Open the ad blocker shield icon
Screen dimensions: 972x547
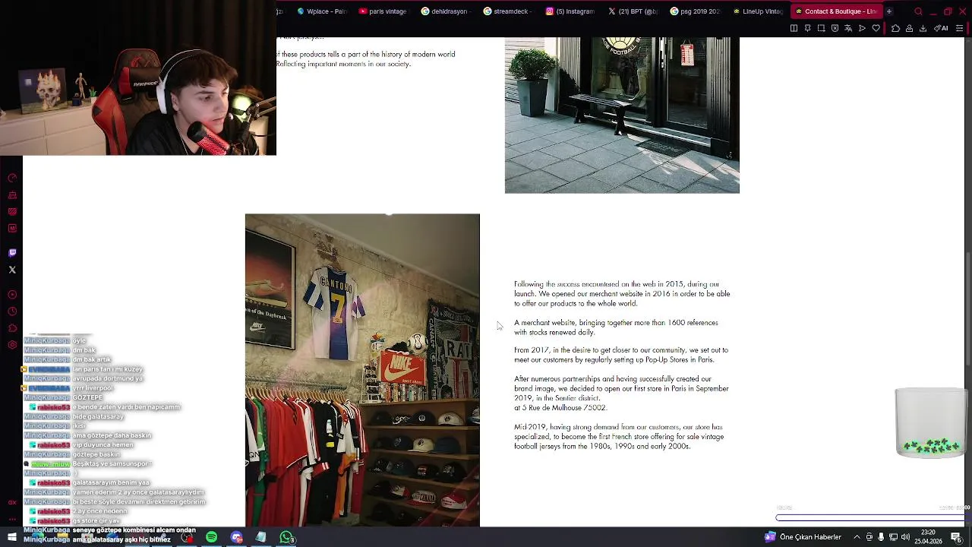tap(835, 28)
